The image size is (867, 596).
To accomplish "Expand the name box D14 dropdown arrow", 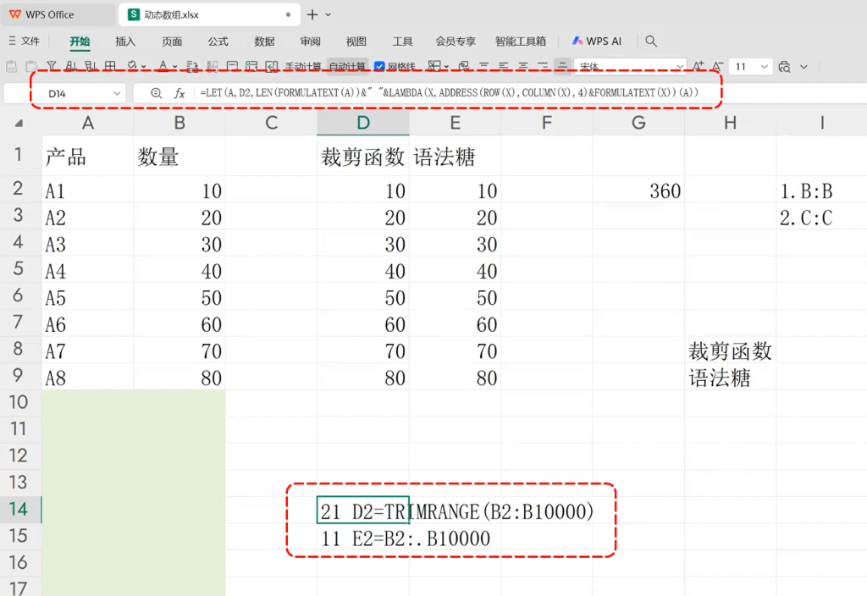I will pyautogui.click(x=117, y=93).
